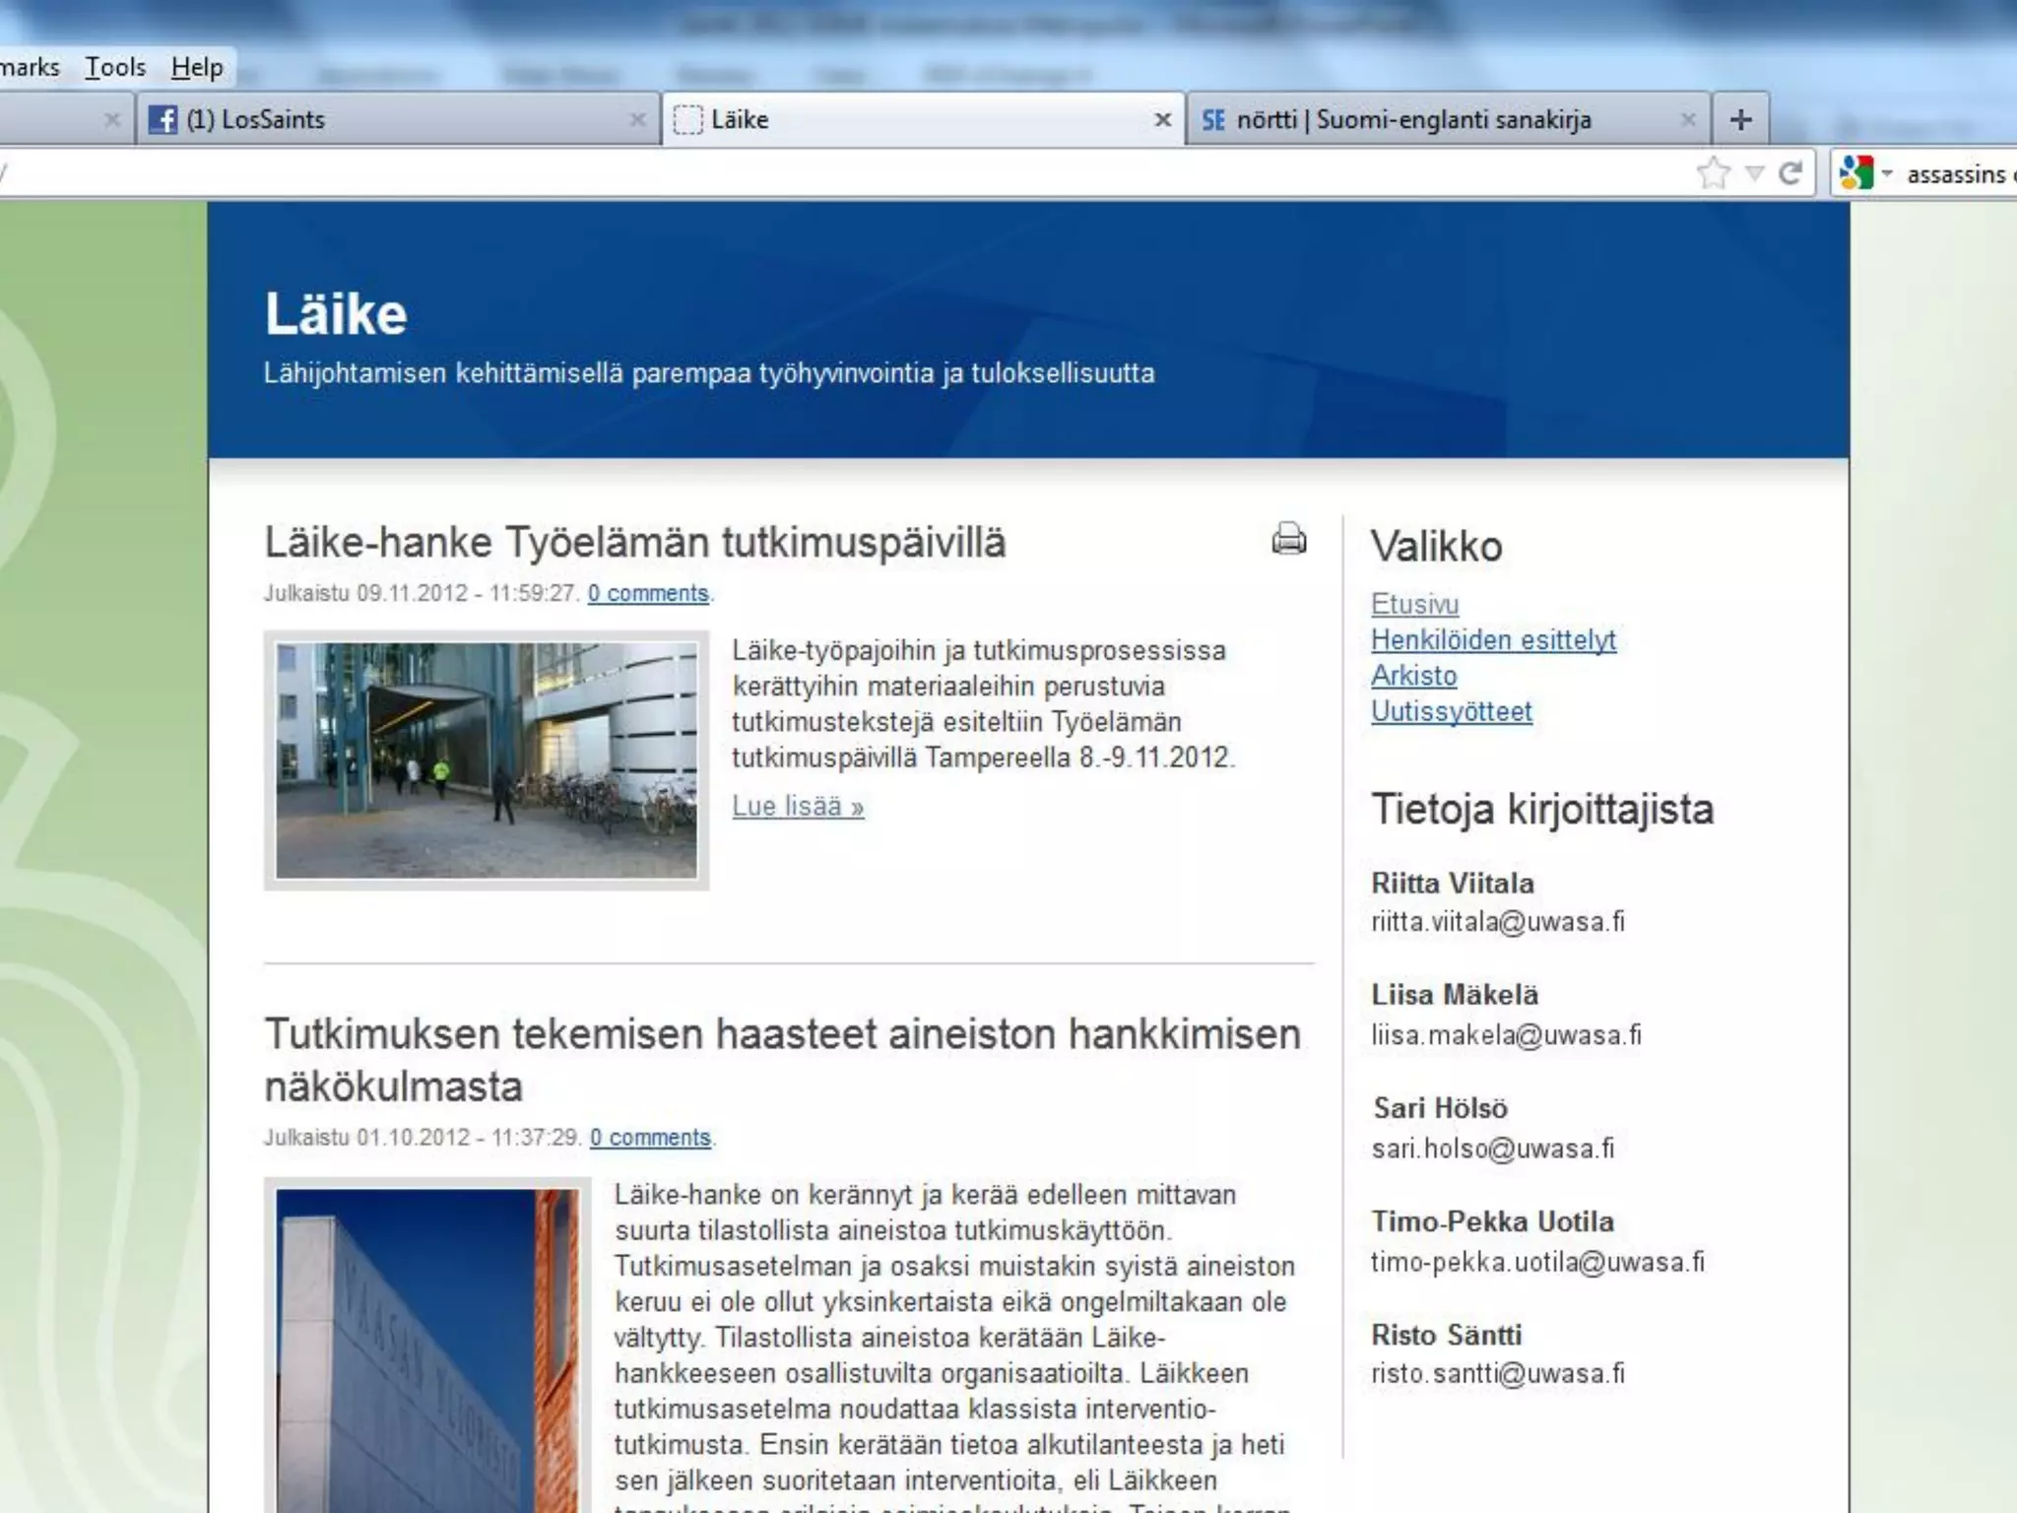Close the Läike tab
Screen dimensions: 2017x1513
(x=1162, y=119)
